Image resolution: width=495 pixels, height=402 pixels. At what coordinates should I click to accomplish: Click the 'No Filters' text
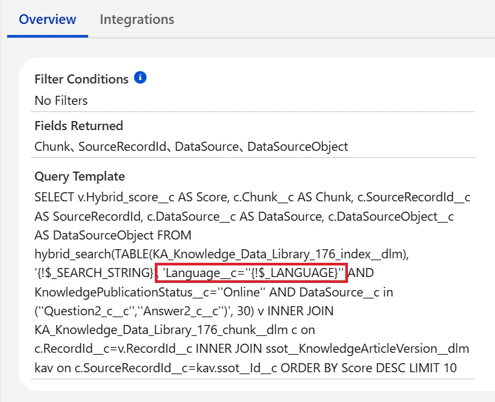61,100
